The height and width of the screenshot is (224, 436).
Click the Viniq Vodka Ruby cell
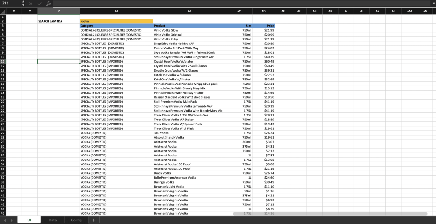click(x=190, y=39)
